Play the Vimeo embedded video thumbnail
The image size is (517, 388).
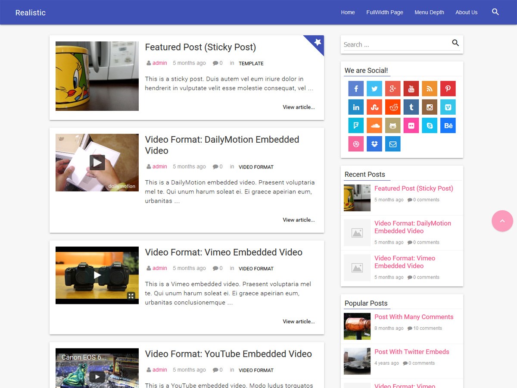[x=97, y=275]
